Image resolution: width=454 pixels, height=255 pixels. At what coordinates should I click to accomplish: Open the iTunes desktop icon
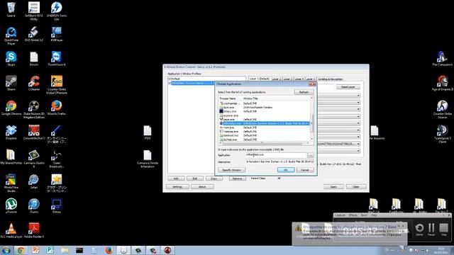coord(34,206)
